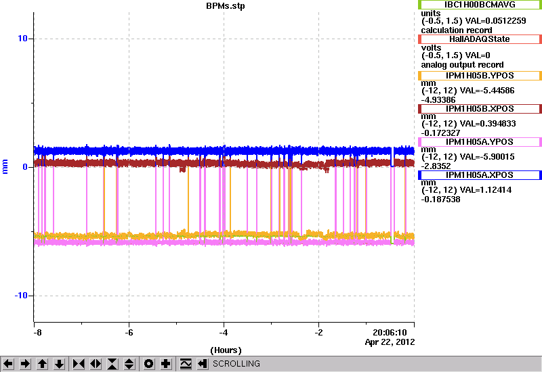The height and width of the screenshot is (372, 542).
Task: Click the 0 tick label on the y-axis
Action: [25, 167]
